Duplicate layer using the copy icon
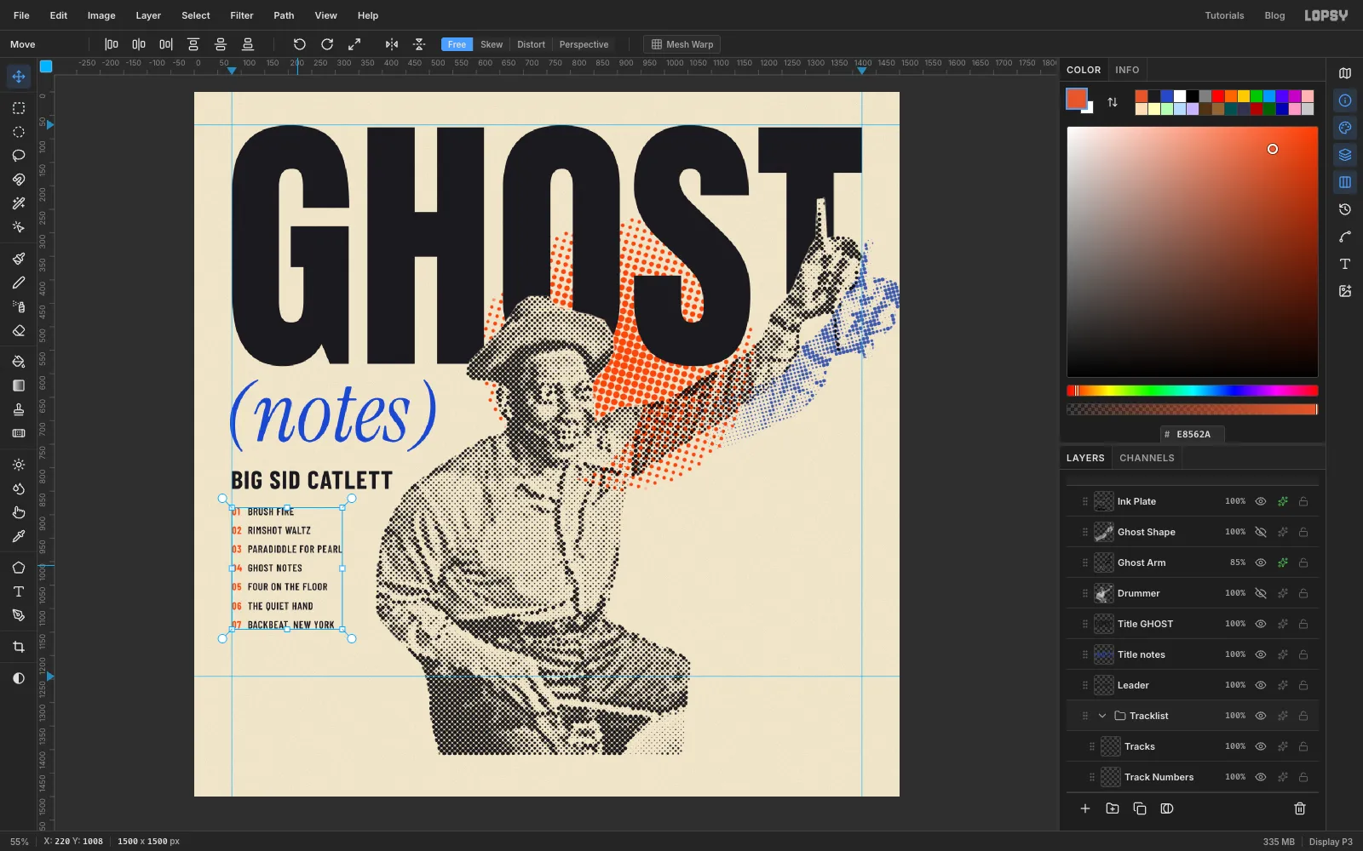1363x851 pixels. (1140, 808)
